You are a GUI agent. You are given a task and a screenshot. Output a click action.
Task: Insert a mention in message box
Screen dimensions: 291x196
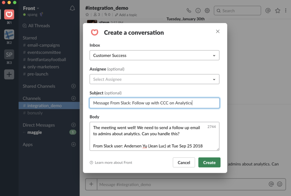click(x=271, y=184)
